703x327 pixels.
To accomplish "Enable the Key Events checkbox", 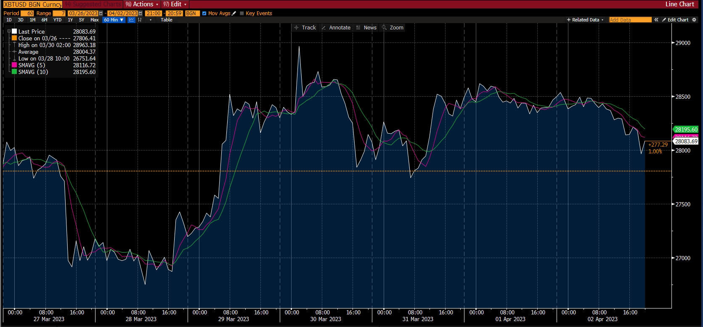I will 242,13.
